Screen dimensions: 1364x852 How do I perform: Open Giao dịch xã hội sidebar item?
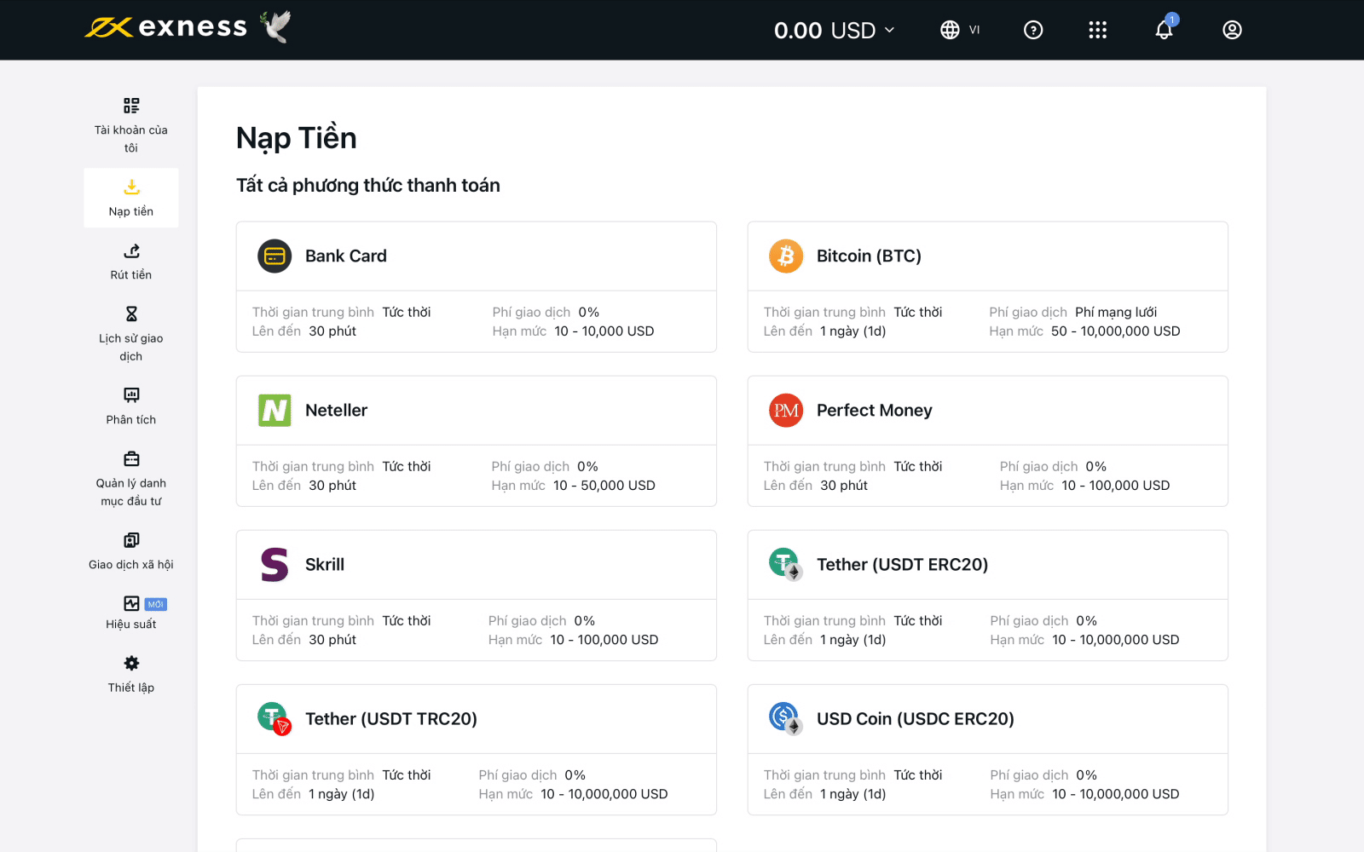pyautogui.click(x=131, y=551)
